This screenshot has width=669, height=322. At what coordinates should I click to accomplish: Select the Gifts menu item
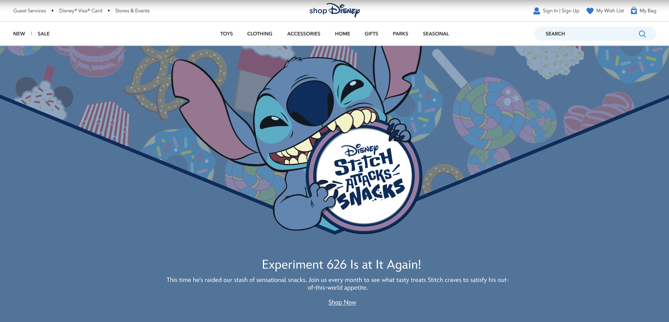pyautogui.click(x=371, y=34)
